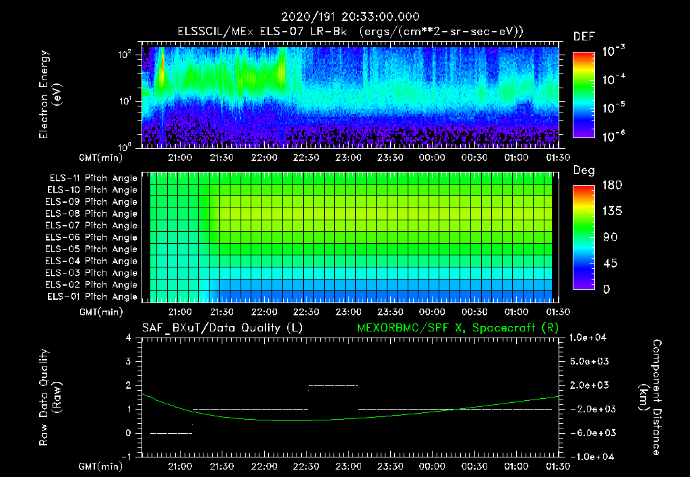Image resolution: width=690 pixels, height=477 pixels.
Task: Select the ELS-08 Pitch Angle row label
Action: tap(92, 214)
